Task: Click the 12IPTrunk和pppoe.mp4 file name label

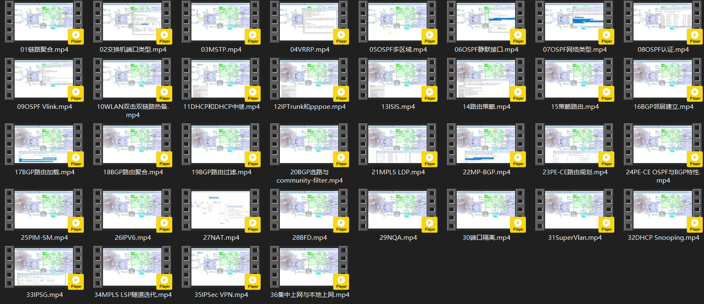Action: [x=309, y=107]
